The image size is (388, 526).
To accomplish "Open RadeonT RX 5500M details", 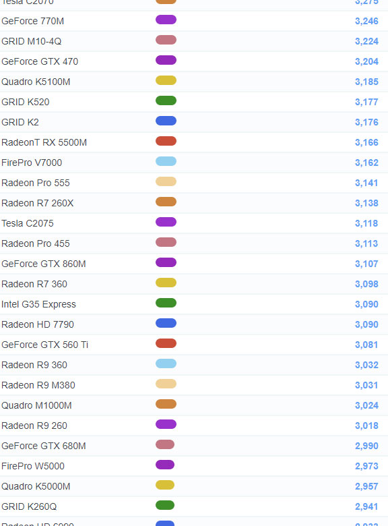I will pyautogui.click(x=44, y=142).
